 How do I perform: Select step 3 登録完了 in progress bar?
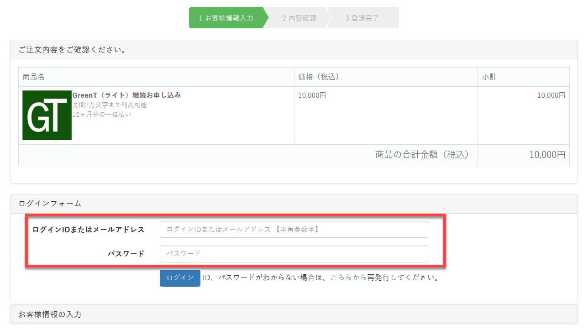coord(362,18)
